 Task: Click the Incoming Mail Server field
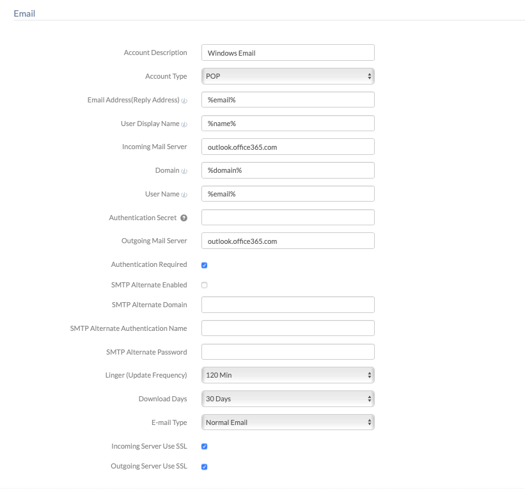click(x=288, y=147)
